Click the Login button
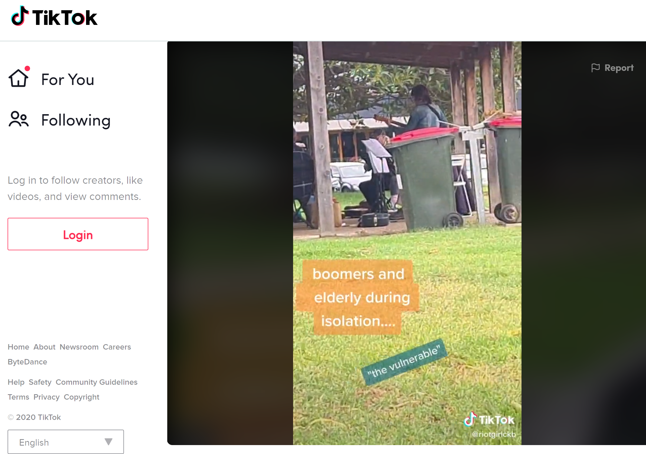The height and width of the screenshot is (454, 646). [78, 234]
